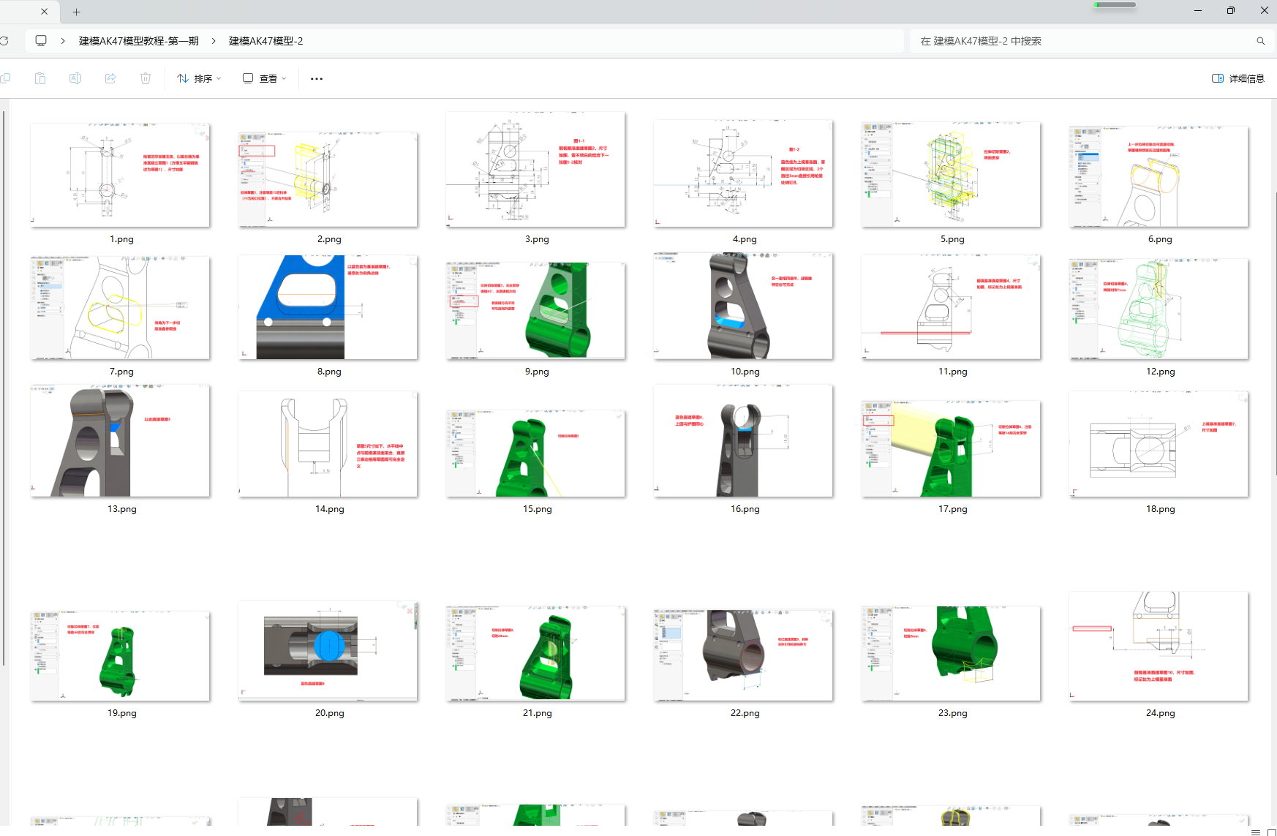
Task: Open the 排序 sort dropdown
Action: click(x=199, y=78)
